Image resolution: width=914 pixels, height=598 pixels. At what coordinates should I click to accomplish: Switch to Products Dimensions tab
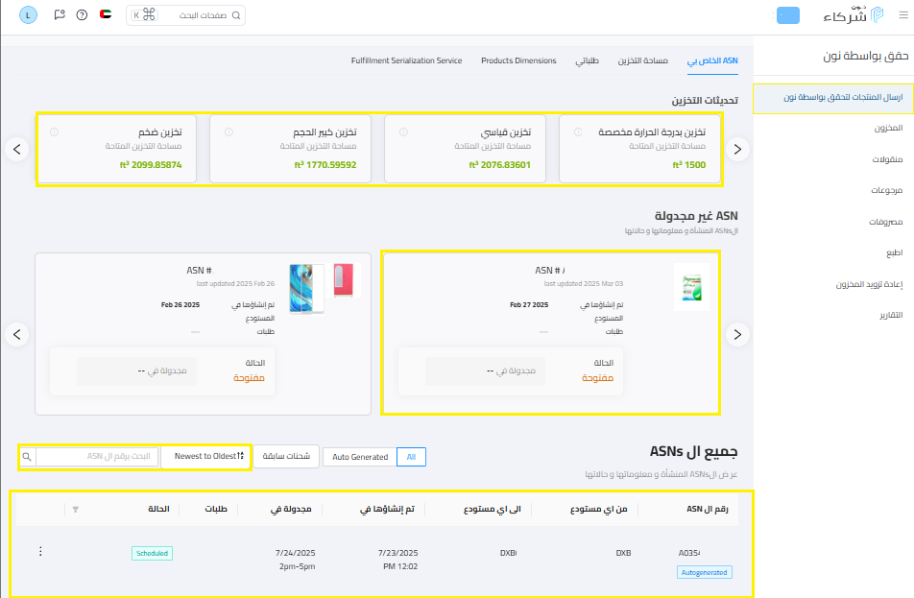coord(518,60)
